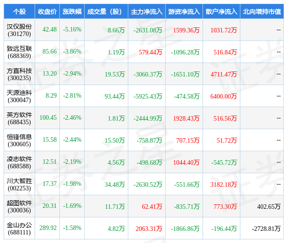
Task: Click closing price 42.48
Action: 50,29
